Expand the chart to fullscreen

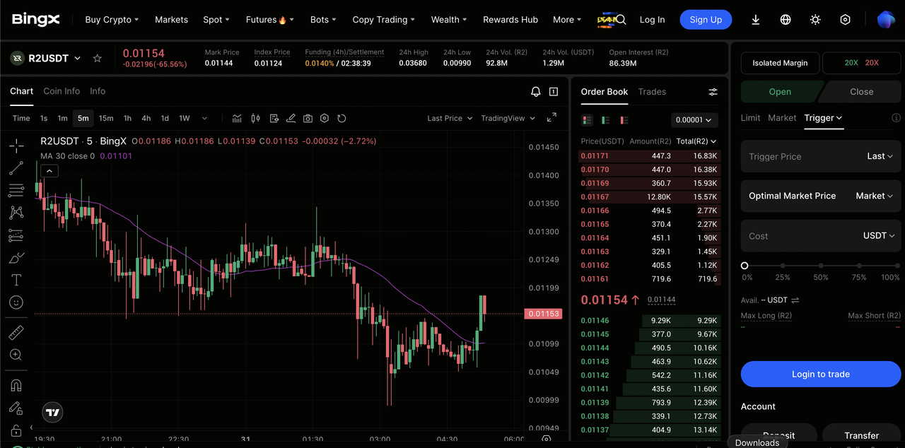pyautogui.click(x=551, y=118)
